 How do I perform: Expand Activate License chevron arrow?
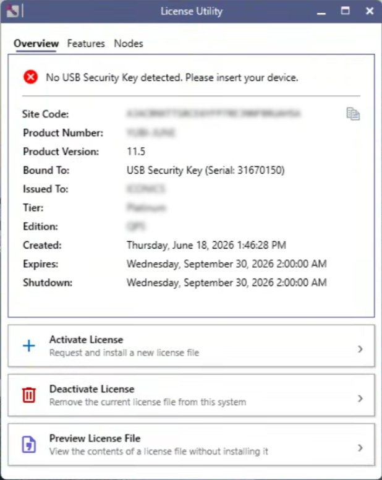(x=360, y=349)
